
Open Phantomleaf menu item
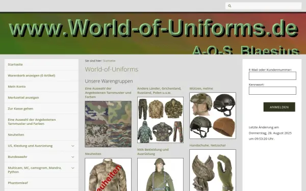pyautogui.click(x=18, y=183)
